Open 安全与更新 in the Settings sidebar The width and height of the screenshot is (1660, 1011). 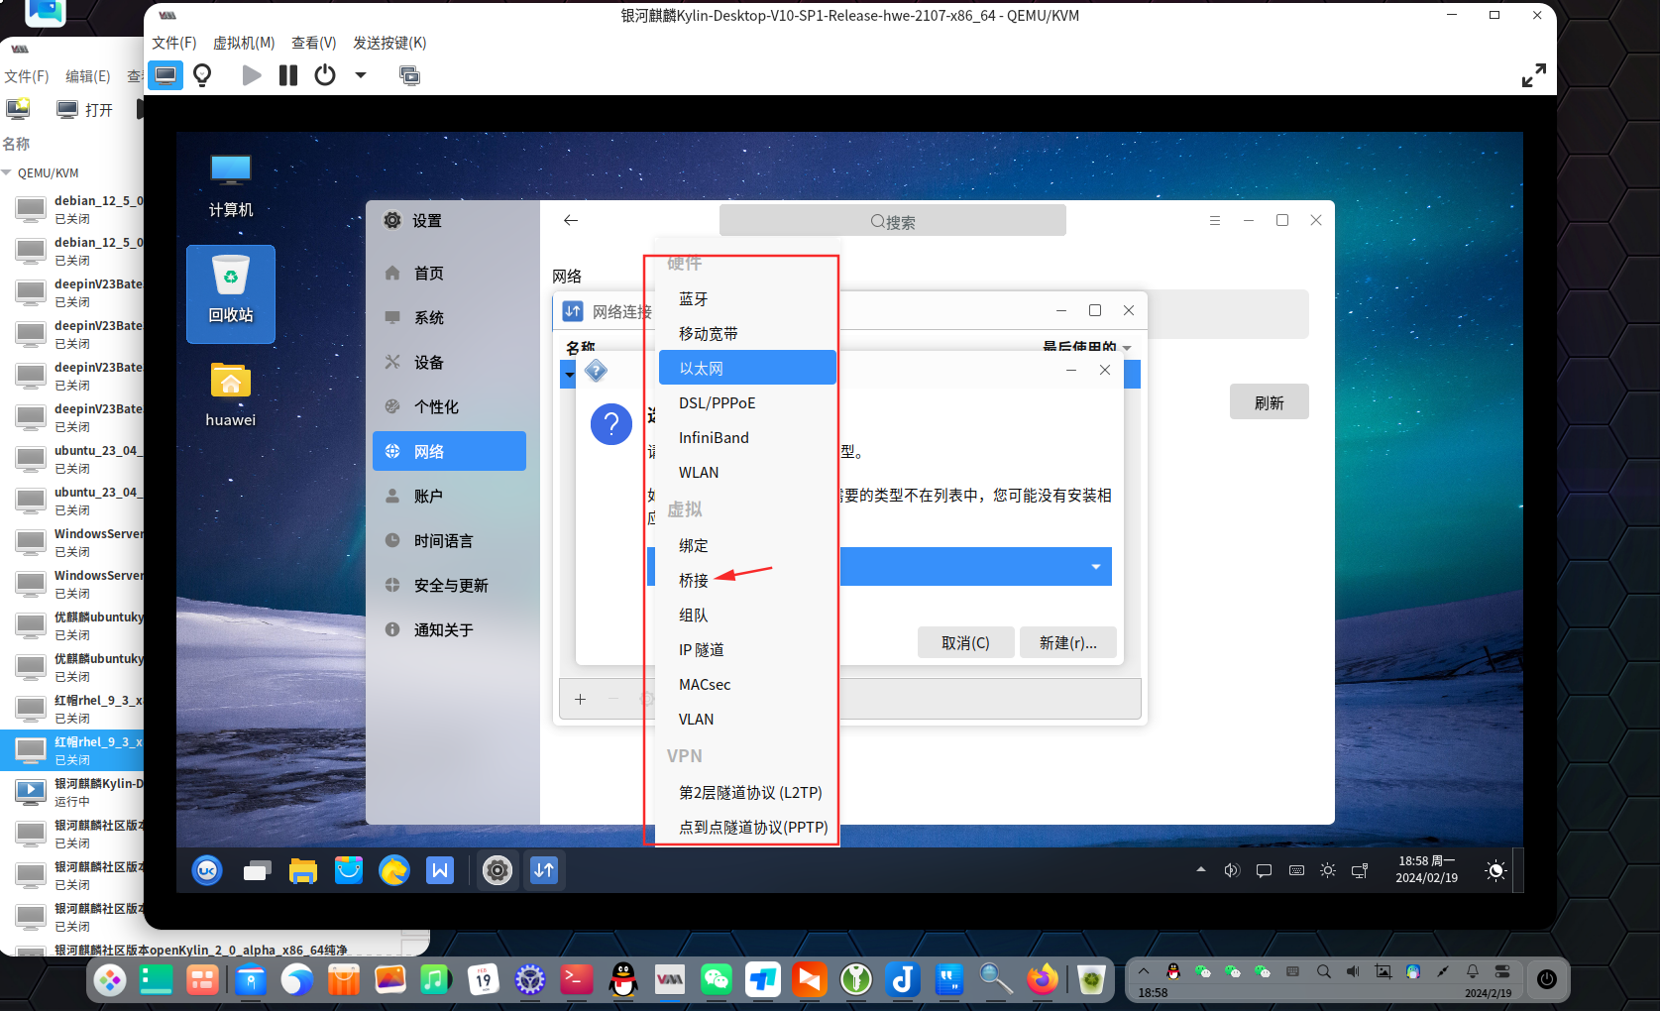click(x=449, y=585)
